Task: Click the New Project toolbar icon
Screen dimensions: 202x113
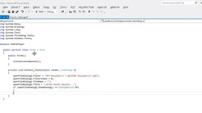Action: [x=3, y=12]
